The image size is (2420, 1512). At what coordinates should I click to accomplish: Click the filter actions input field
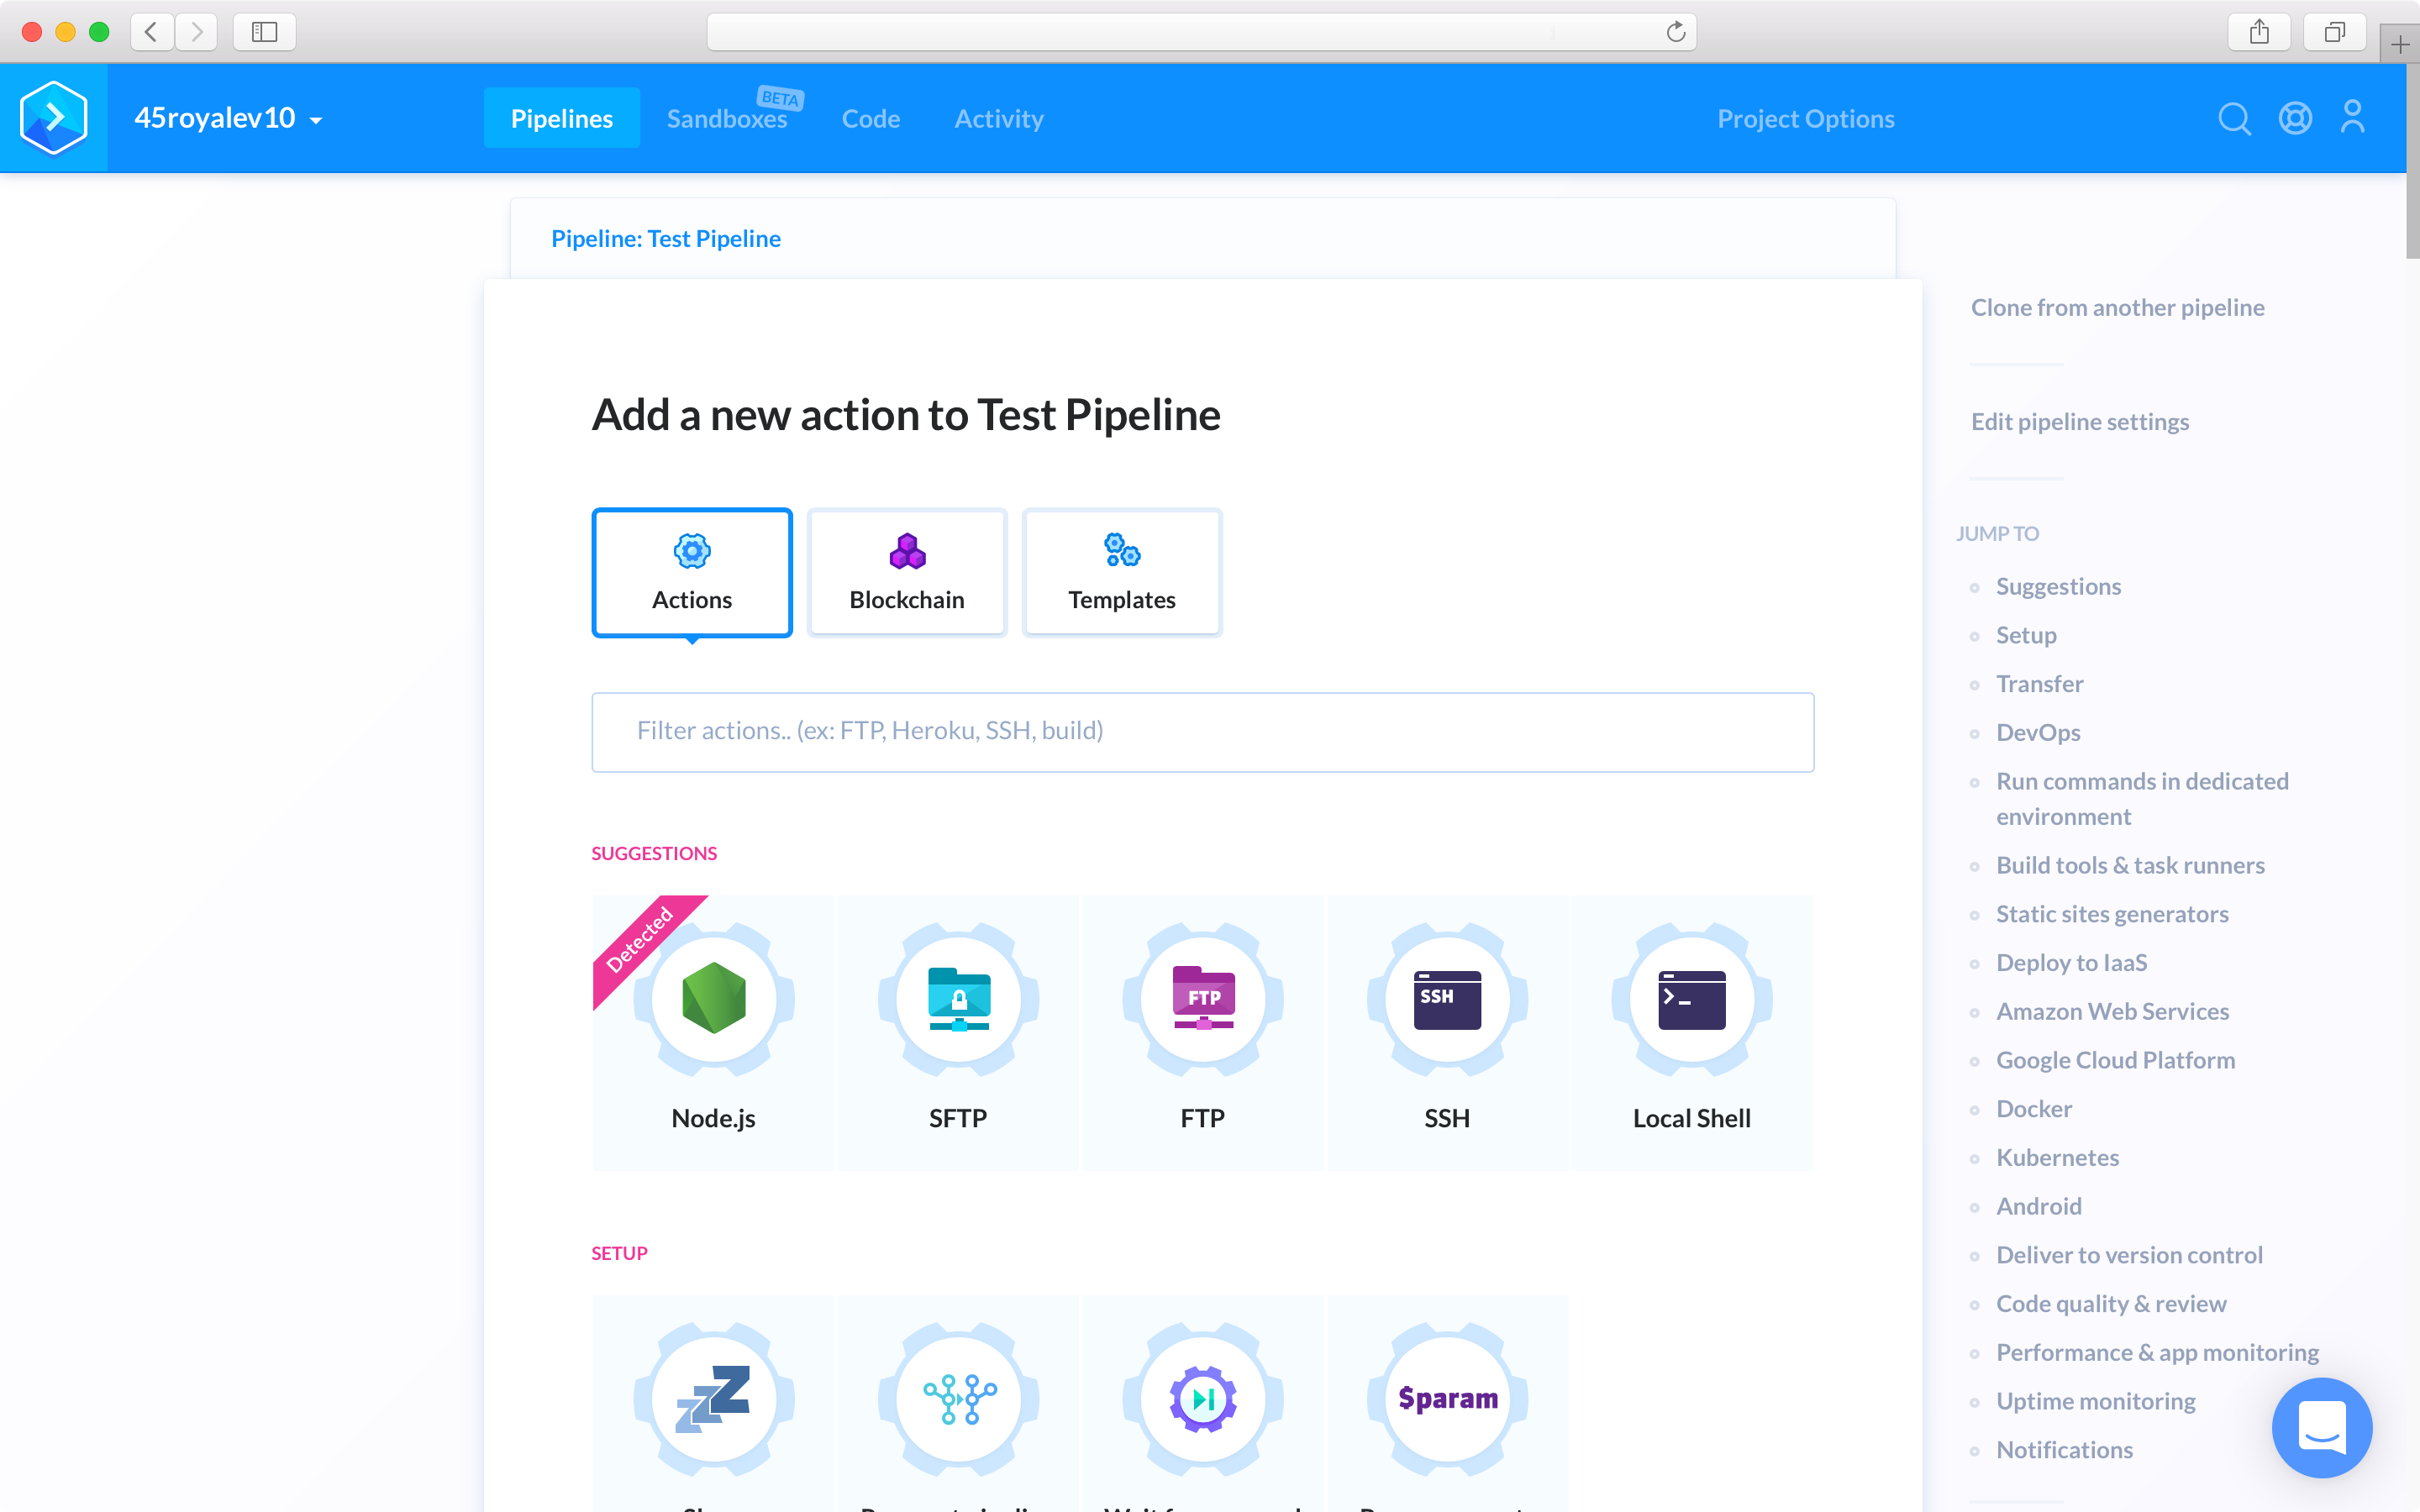(x=1204, y=730)
